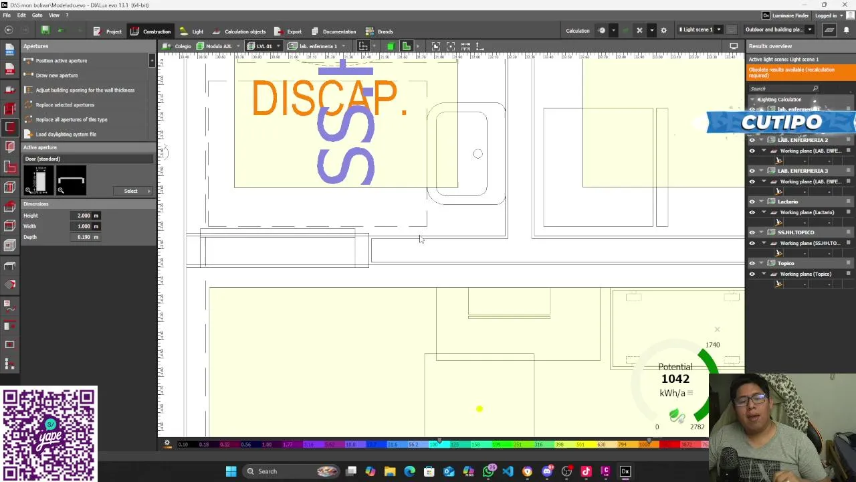Screen dimensions: 856x482
Task: Open the Brands tab
Action: click(379, 31)
